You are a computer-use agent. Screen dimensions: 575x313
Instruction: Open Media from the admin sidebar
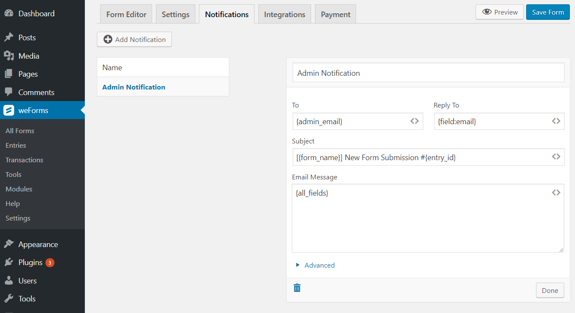click(29, 56)
